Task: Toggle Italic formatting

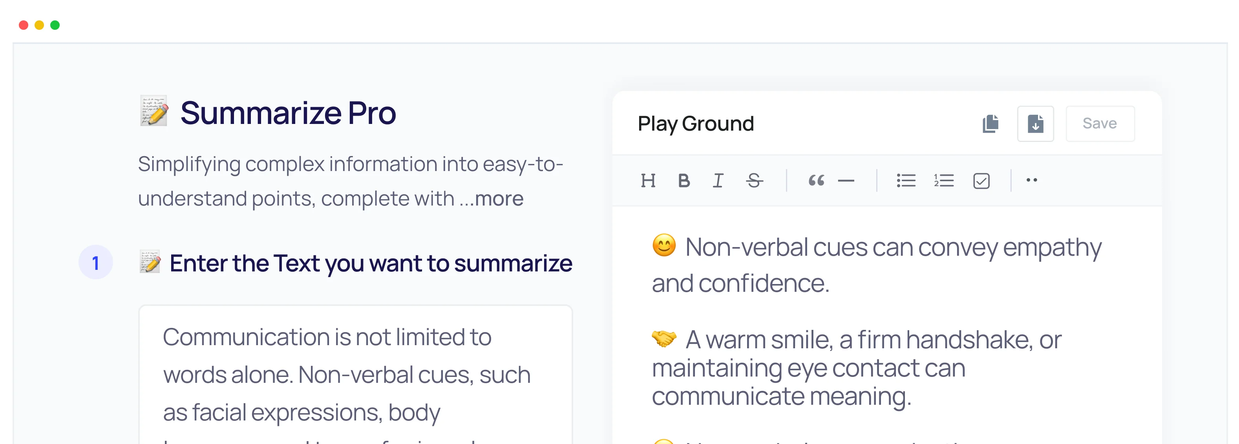Action: pyautogui.click(x=718, y=181)
